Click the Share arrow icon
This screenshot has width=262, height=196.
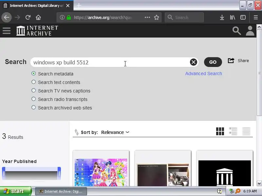click(231, 60)
